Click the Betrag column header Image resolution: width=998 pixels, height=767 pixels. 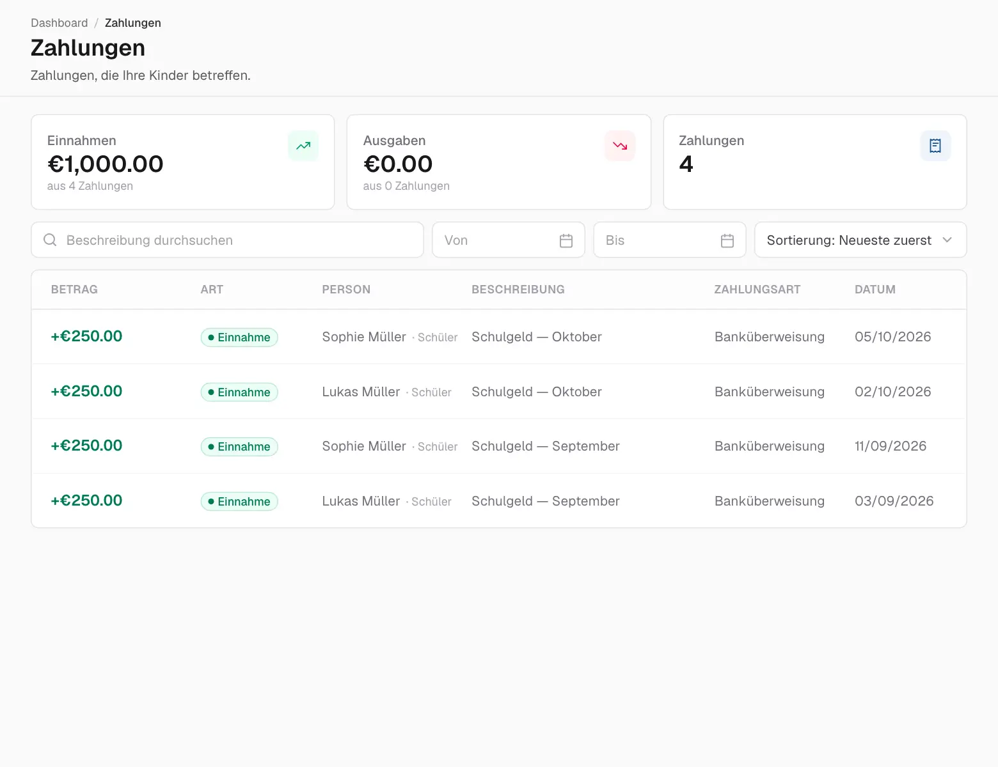pyautogui.click(x=74, y=290)
